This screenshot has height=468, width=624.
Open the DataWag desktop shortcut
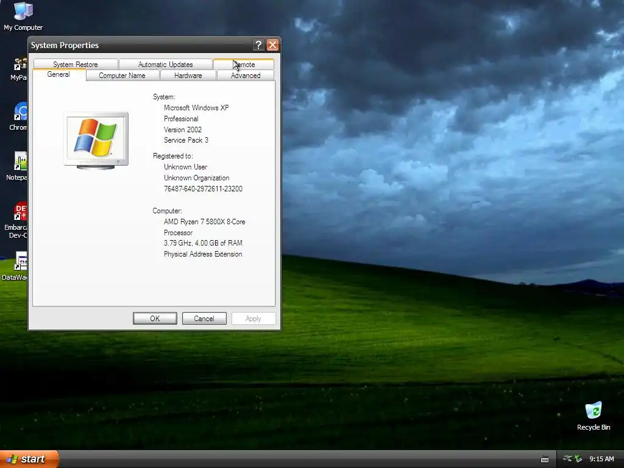point(16,266)
